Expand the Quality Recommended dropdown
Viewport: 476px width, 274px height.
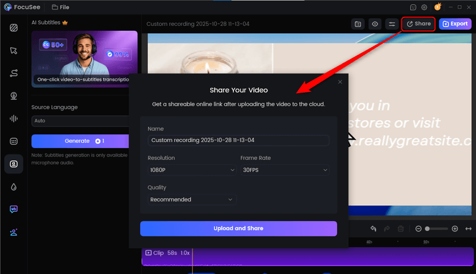coord(192,199)
